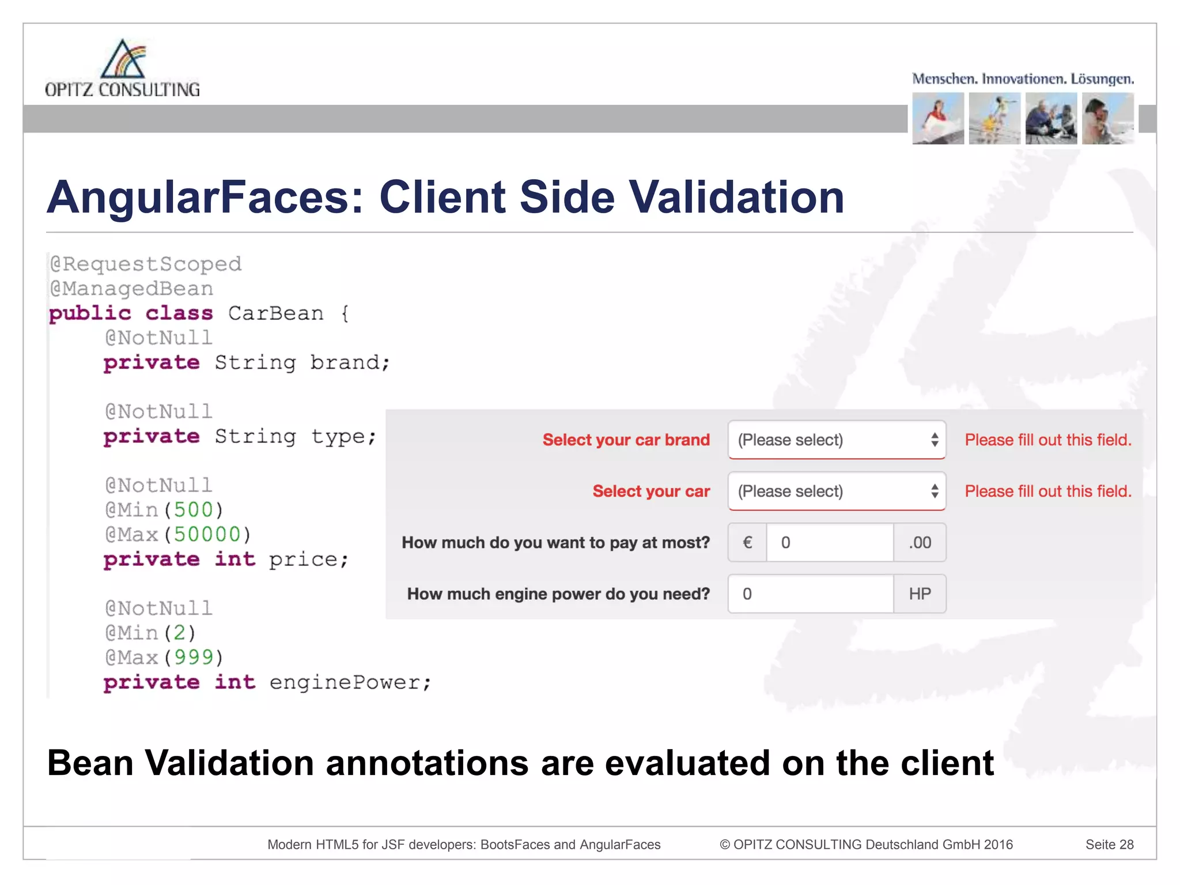Click the '@Max(999)' annotation
The width and height of the screenshot is (1180, 885).
tap(164, 657)
